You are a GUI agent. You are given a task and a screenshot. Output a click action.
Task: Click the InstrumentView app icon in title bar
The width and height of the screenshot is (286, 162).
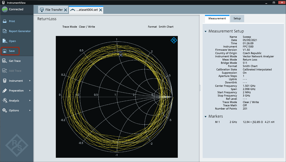point(3,3)
